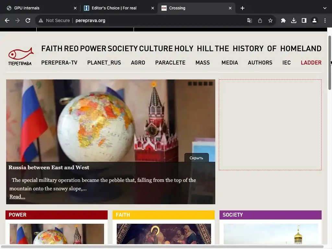Open the browser downloads icon

(x=294, y=20)
